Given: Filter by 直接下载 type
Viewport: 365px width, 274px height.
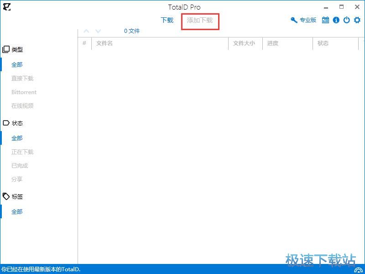Looking at the screenshot, I should coord(22,78).
